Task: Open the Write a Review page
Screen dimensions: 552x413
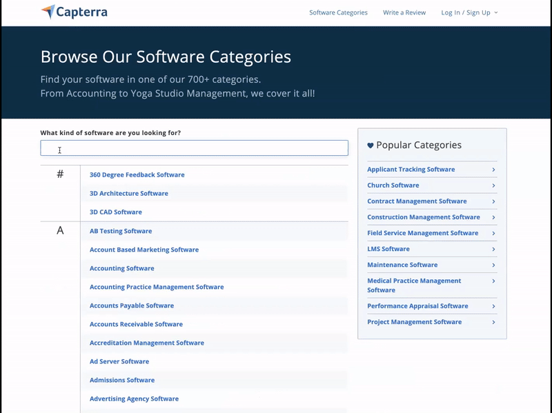Action: (404, 12)
